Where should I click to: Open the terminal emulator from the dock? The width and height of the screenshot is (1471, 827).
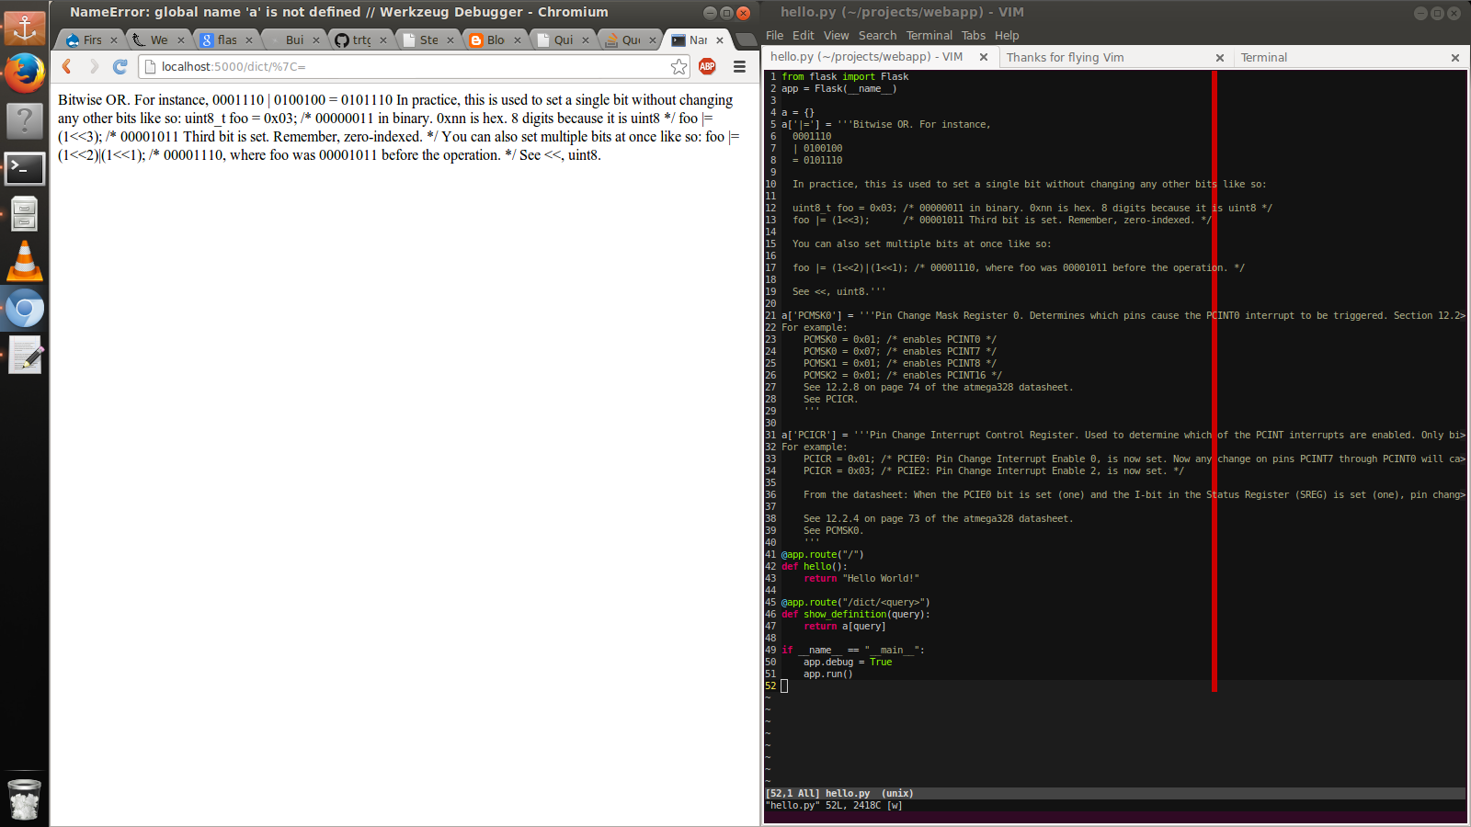(x=24, y=168)
